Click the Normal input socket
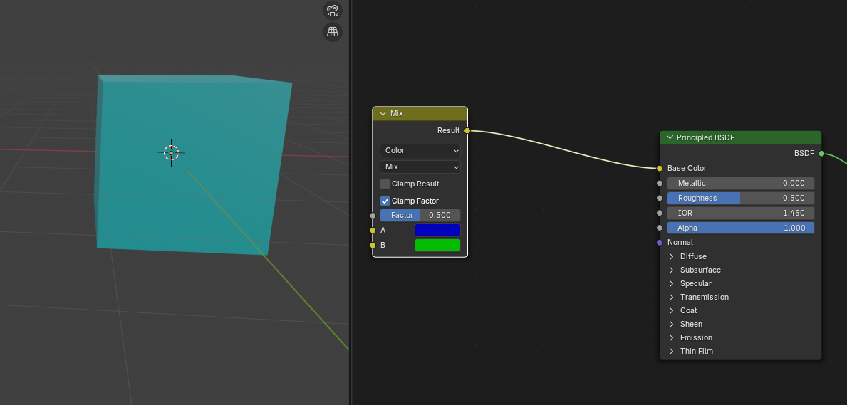This screenshot has width=847, height=405. tap(660, 242)
